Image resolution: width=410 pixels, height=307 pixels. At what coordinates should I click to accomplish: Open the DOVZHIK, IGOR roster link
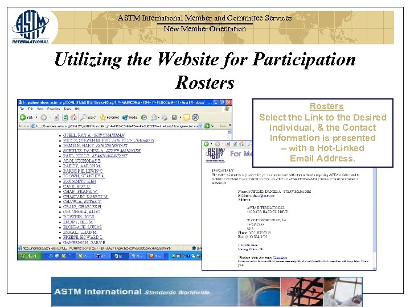click(79, 217)
